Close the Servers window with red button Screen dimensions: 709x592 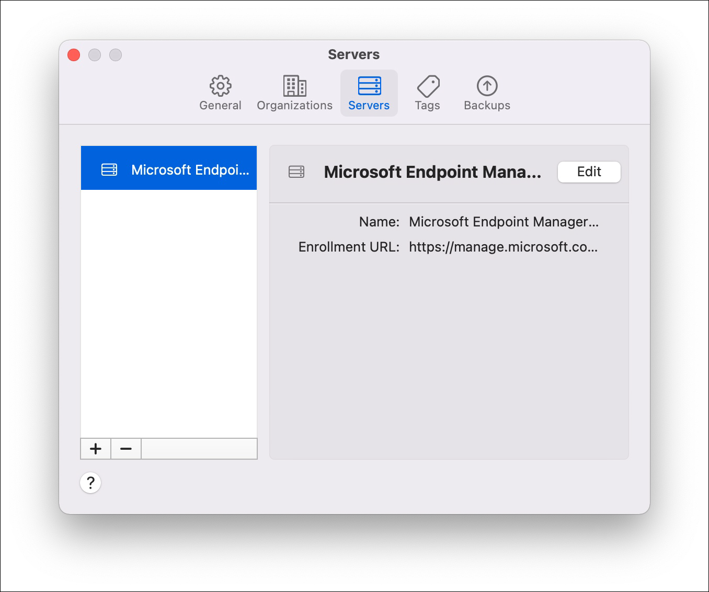[x=74, y=55]
